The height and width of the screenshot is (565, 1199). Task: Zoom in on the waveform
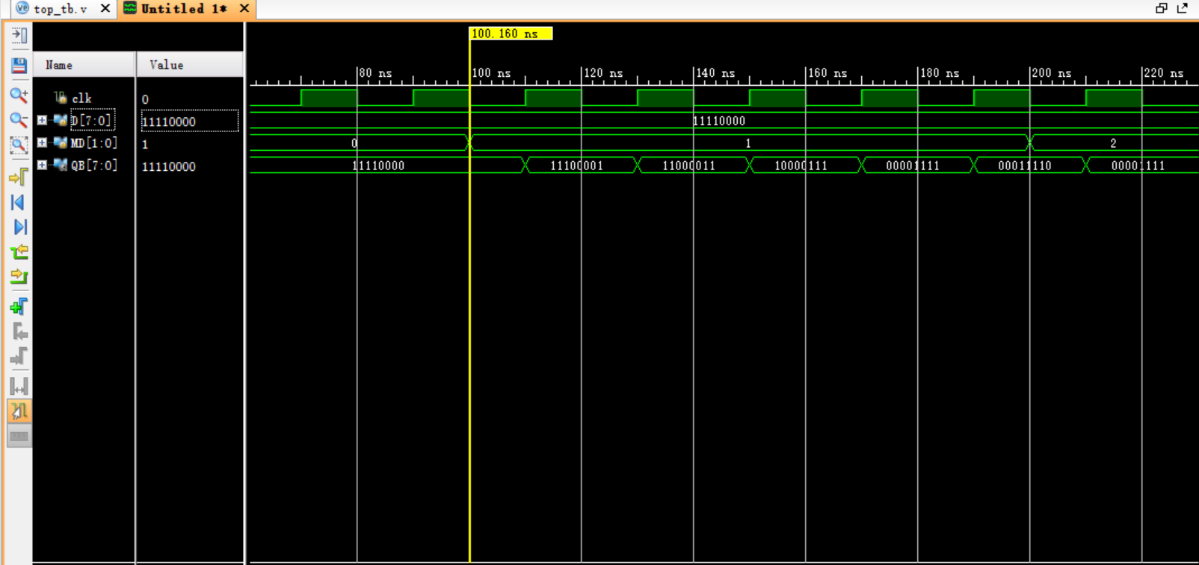[19, 95]
